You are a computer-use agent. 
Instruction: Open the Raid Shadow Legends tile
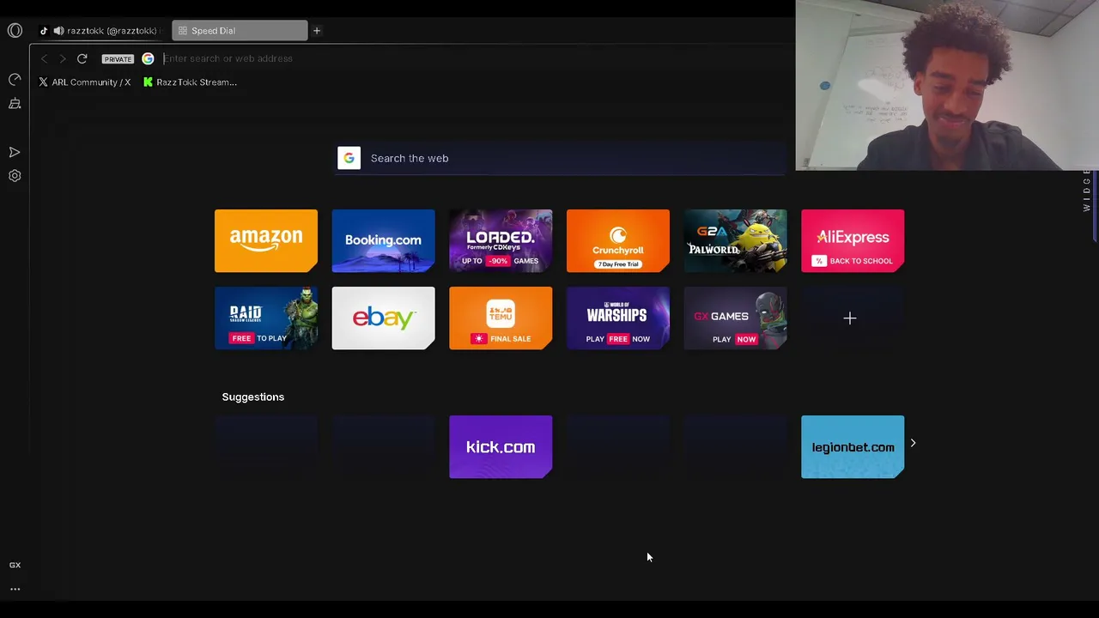pos(266,318)
